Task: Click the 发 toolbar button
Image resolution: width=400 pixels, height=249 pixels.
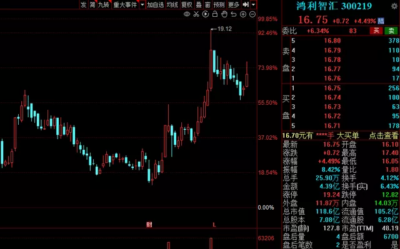Action: click(83, 4)
